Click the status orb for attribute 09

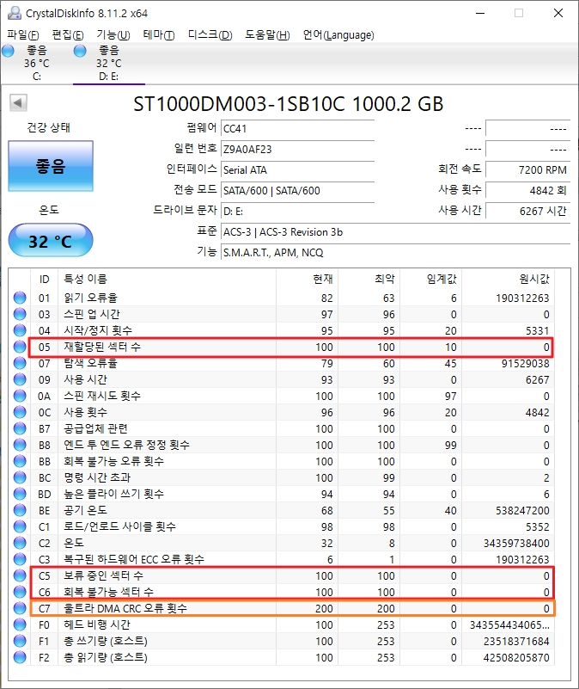click(x=20, y=379)
